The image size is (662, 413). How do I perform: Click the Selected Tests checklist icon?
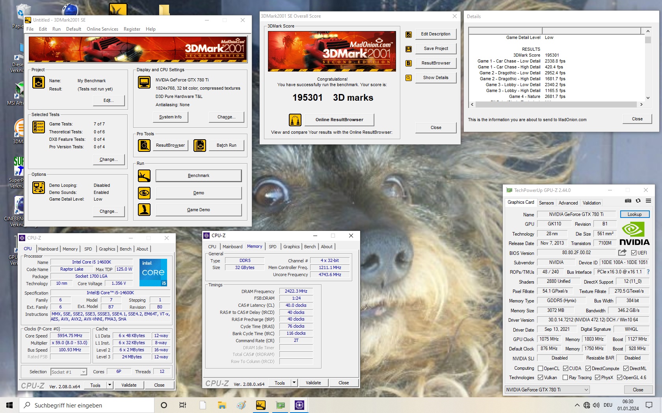pyautogui.click(x=39, y=127)
